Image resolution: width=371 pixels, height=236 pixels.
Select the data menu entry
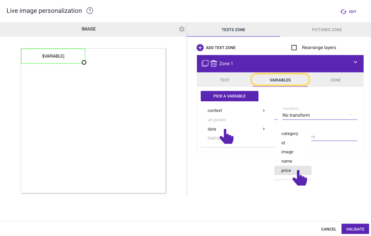click(237, 129)
